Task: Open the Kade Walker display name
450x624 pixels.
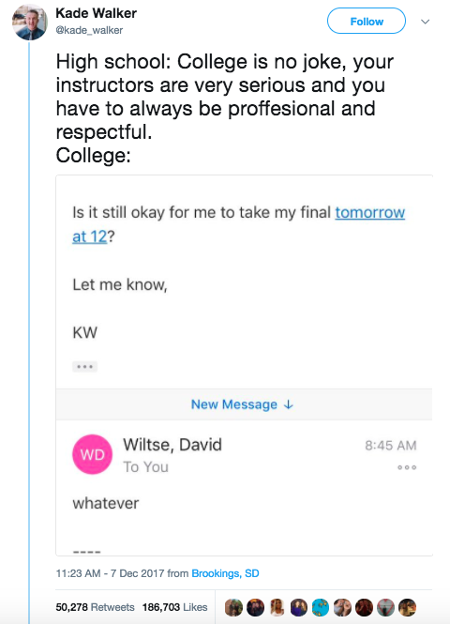Action: coord(97,13)
